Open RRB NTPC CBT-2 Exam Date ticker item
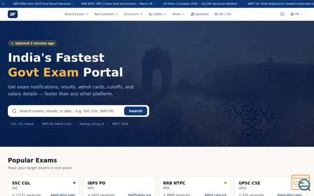The width and height of the screenshot is (314, 196). pyautogui.click(x=117, y=4)
